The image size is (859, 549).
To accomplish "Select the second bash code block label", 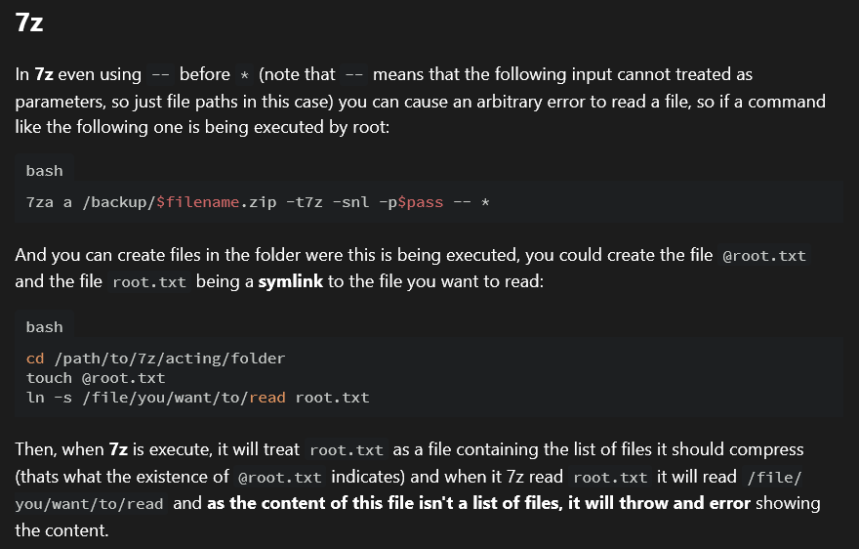I will (x=44, y=327).
